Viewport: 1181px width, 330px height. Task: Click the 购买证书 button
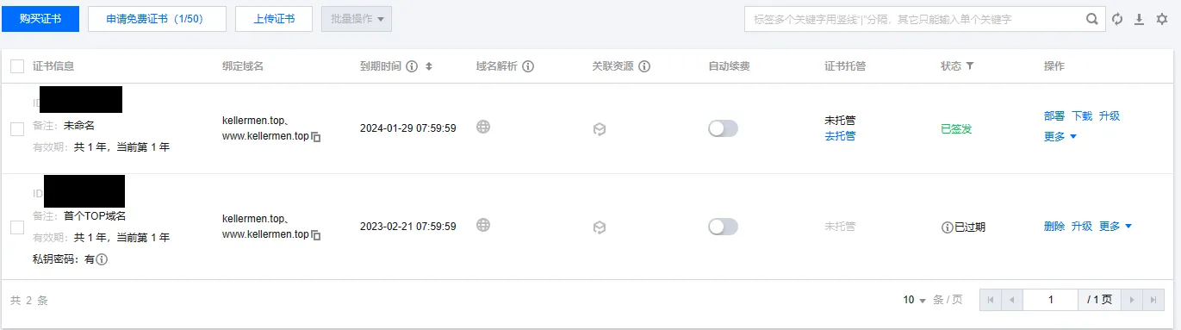40,19
